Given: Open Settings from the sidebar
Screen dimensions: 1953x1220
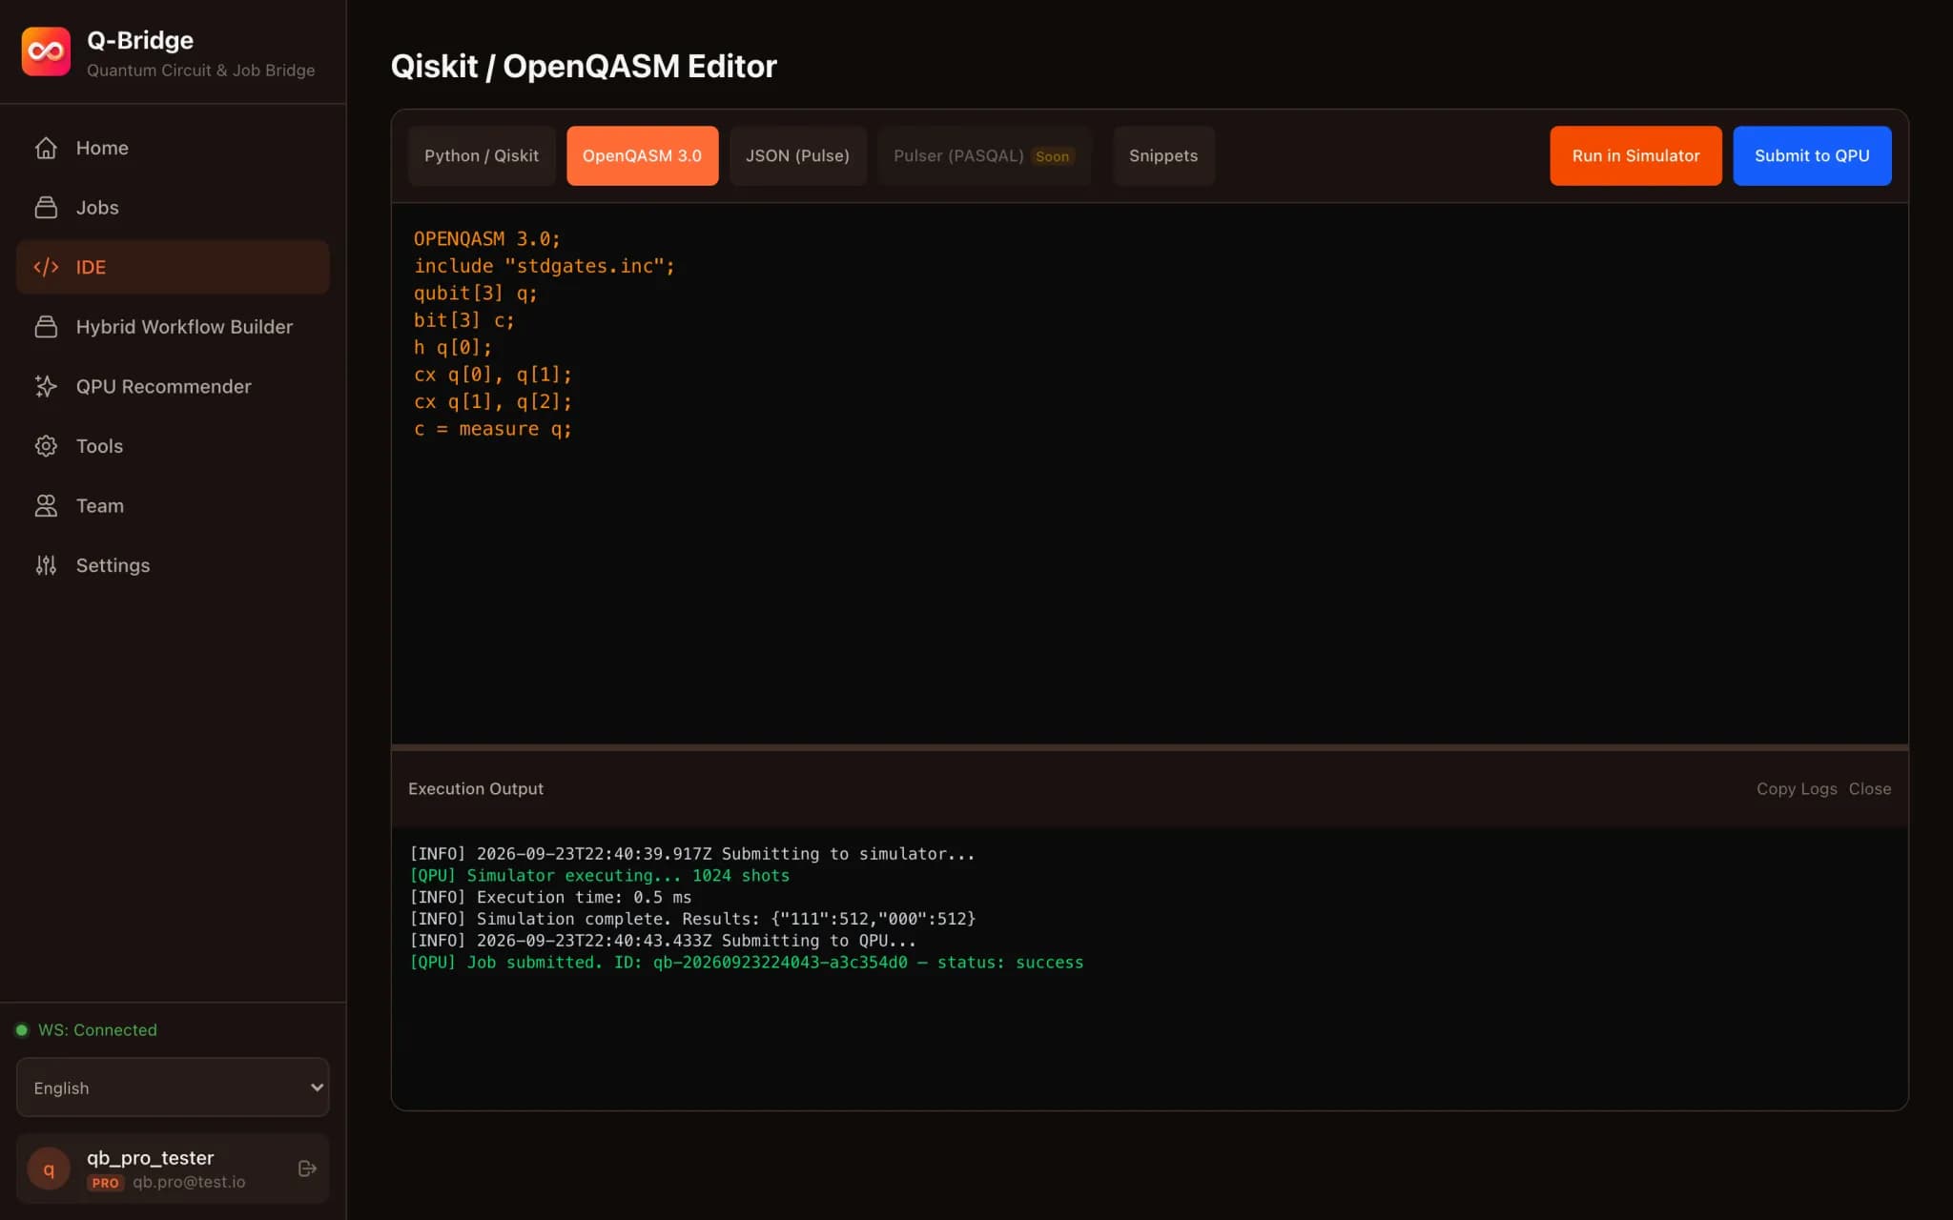Looking at the screenshot, I should pyautogui.click(x=173, y=565).
